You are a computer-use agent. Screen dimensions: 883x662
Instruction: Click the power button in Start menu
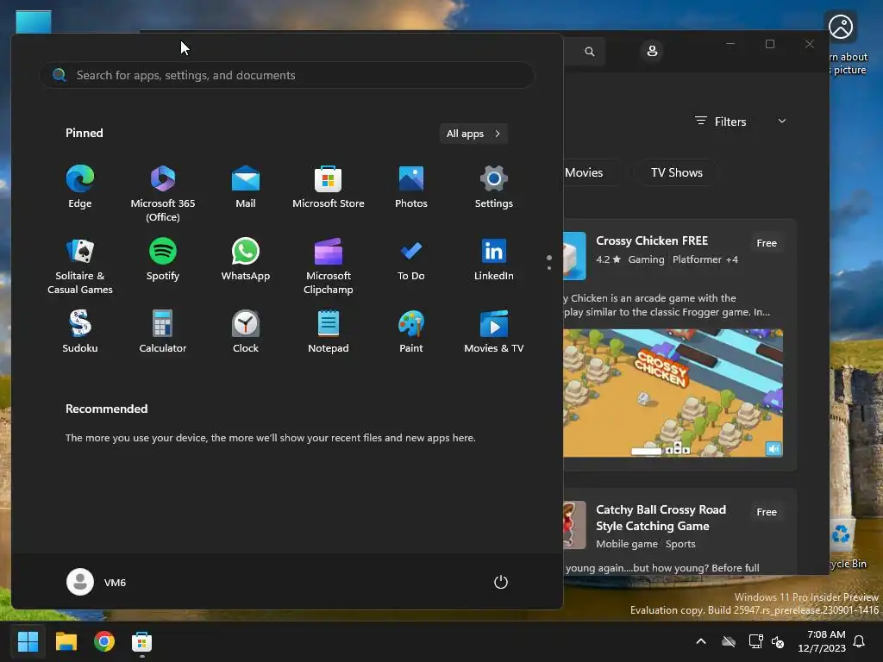tap(501, 582)
